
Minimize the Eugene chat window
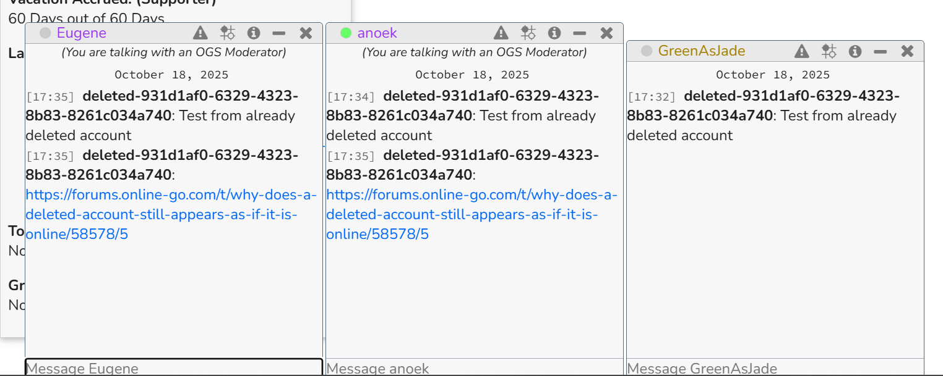tap(279, 33)
